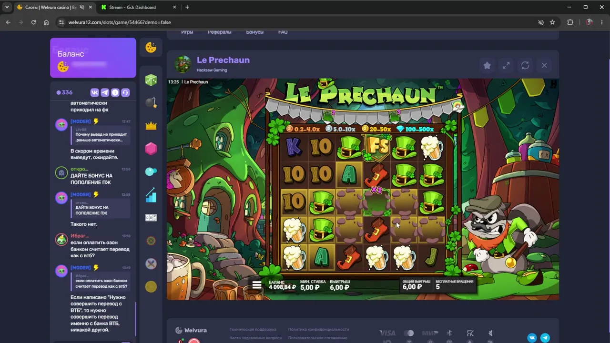
Task: Reload the Le Prechaun game
Action: [525, 66]
